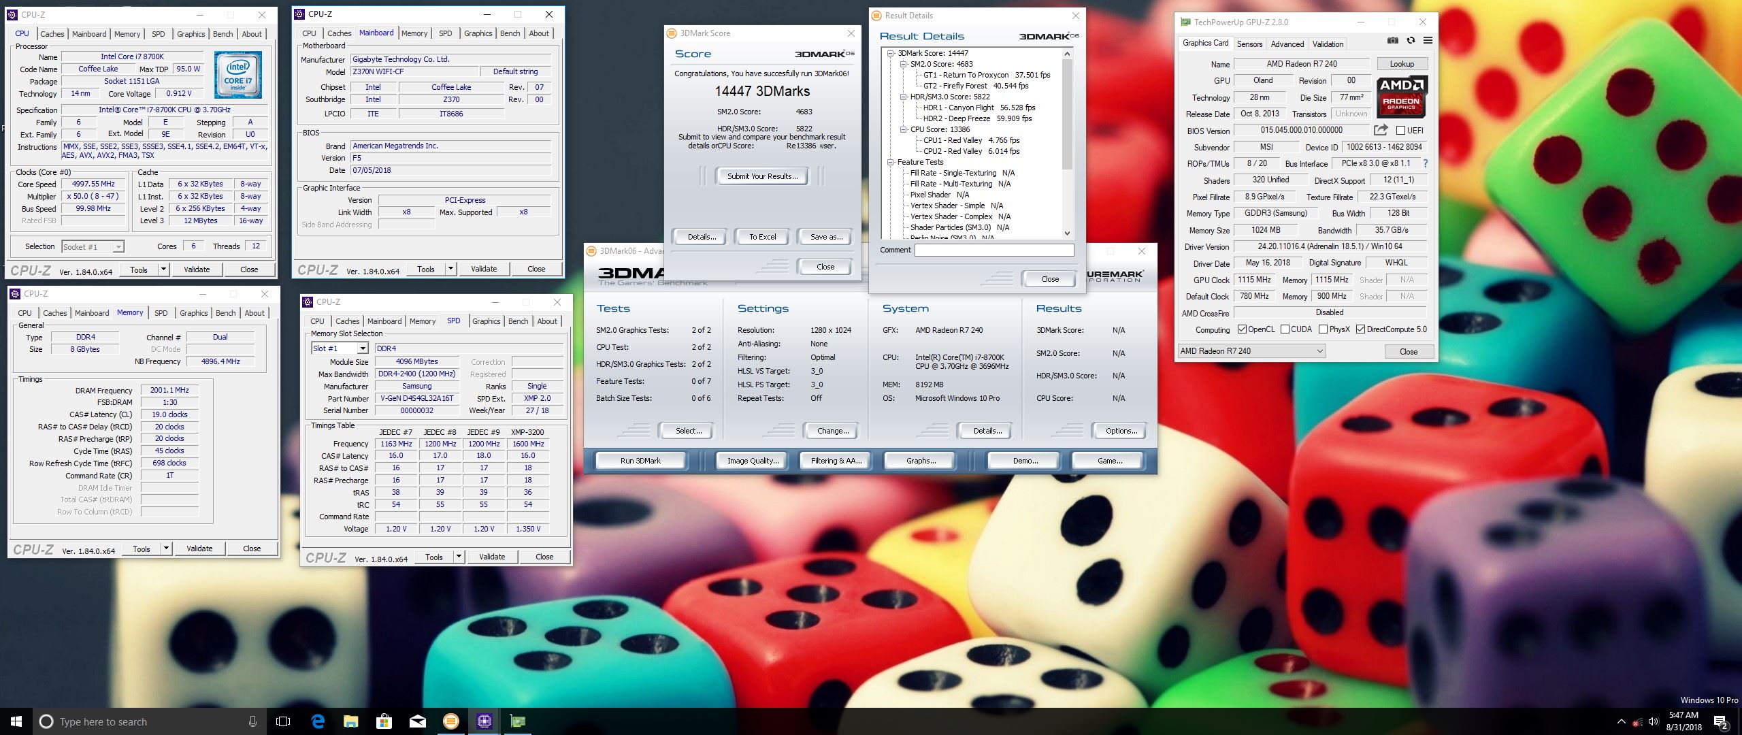Show hidden system tray icons

click(1621, 721)
